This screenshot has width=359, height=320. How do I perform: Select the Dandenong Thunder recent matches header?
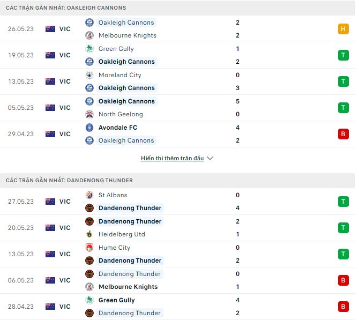(69, 181)
